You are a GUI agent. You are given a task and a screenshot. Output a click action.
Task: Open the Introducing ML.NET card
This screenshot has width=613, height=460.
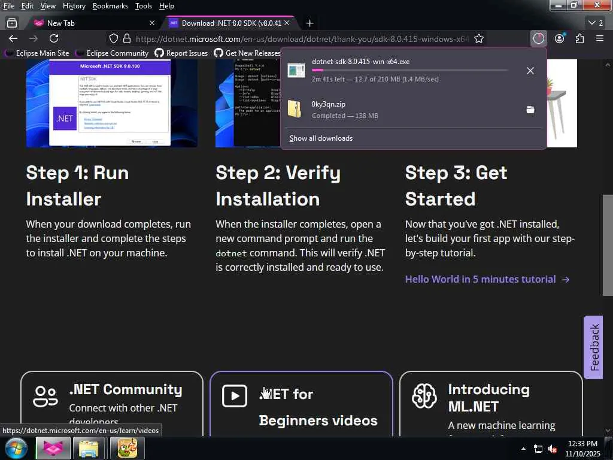pyautogui.click(x=491, y=404)
